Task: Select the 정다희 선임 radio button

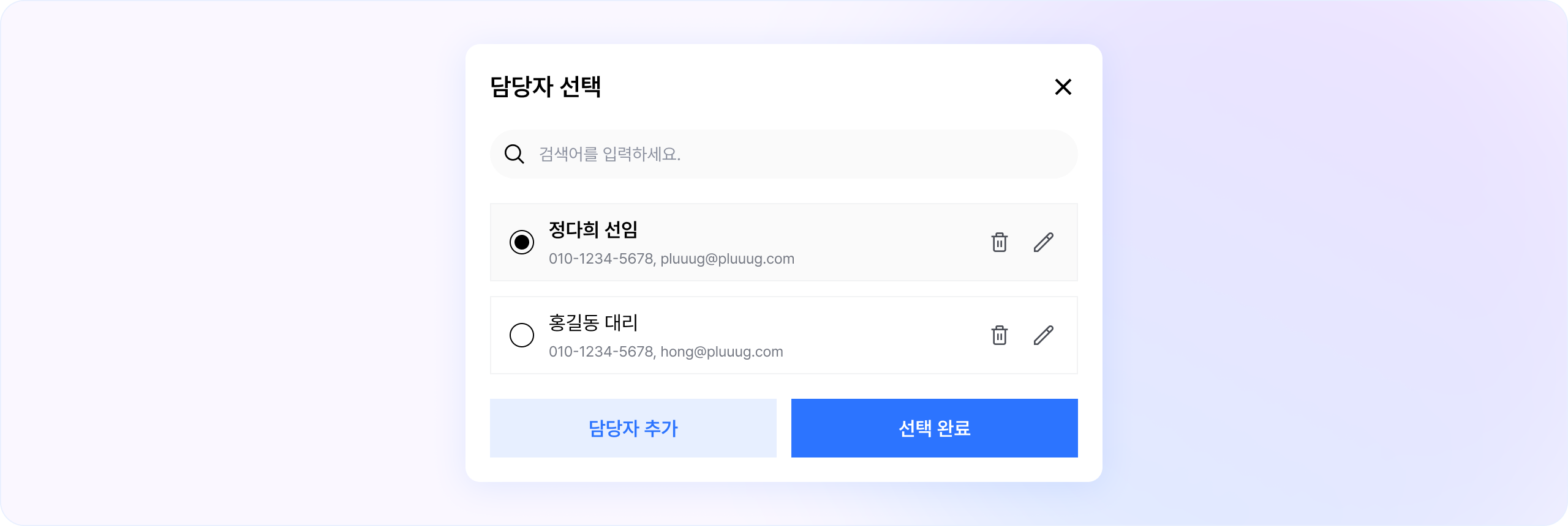Action: [522, 242]
